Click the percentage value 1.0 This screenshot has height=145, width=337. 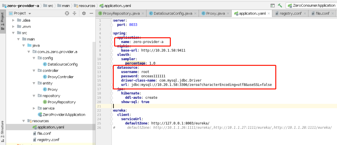152,64
